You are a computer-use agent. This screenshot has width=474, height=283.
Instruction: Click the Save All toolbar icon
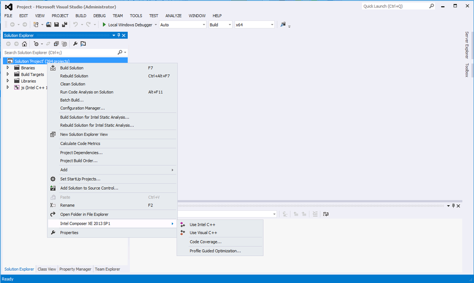point(65,25)
